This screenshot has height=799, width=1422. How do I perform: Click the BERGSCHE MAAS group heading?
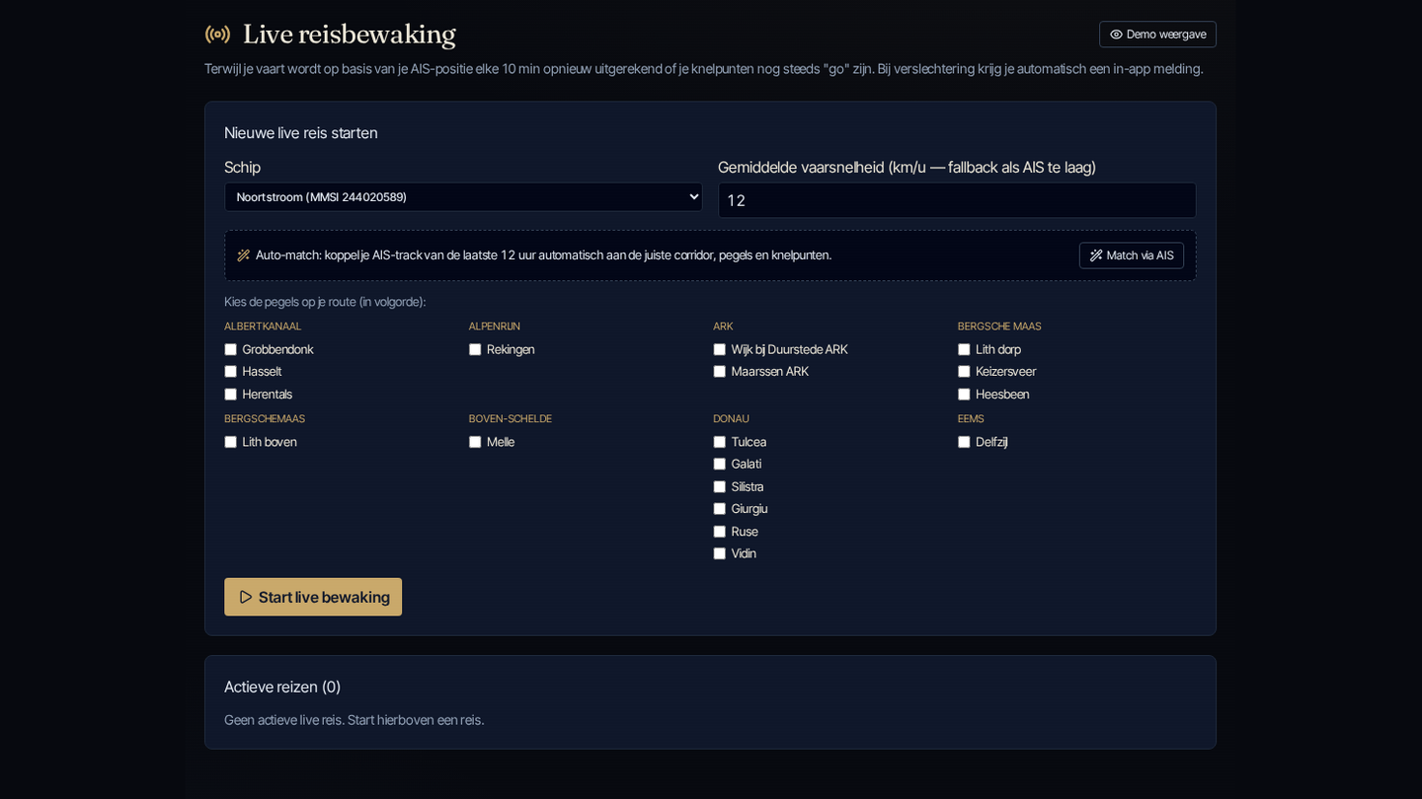(x=999, y=327)
